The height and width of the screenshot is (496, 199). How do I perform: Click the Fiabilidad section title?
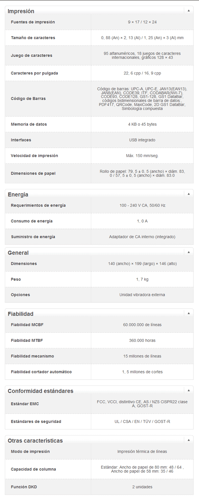(21, 314)
